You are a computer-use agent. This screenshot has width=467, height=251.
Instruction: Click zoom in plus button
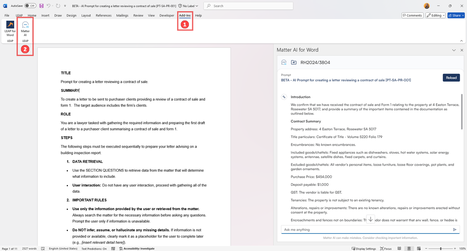click(x=455, y=248)
